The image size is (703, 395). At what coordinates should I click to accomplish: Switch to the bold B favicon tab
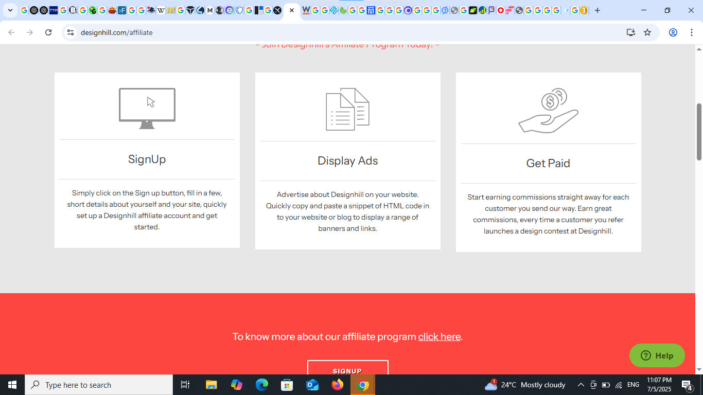(73, 10)
